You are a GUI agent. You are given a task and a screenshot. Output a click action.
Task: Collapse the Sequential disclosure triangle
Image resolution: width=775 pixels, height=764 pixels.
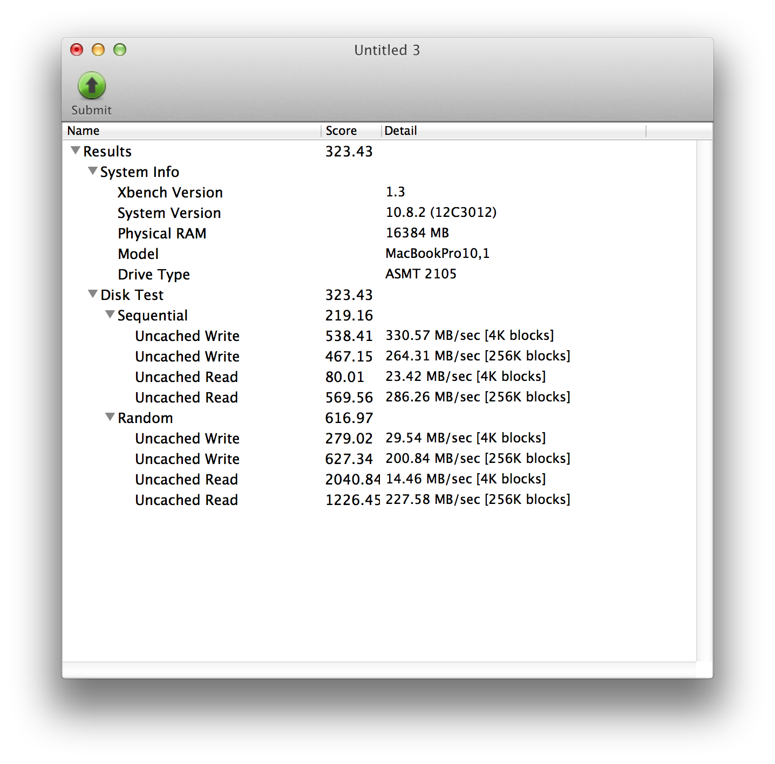(110, 315)
